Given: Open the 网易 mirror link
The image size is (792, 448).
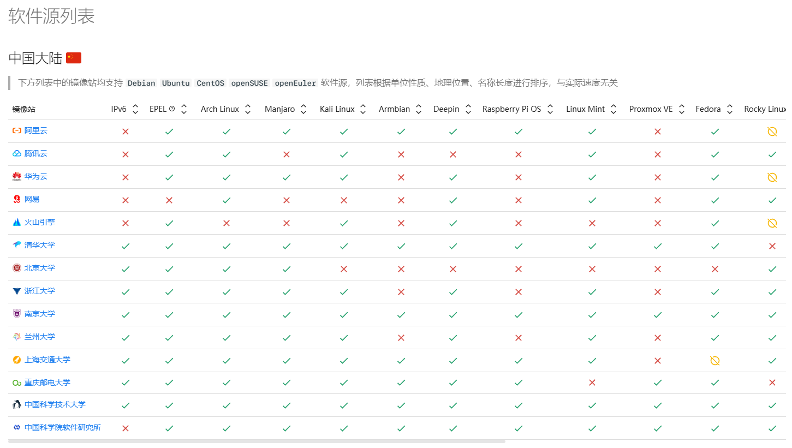Looking at the screenshot, I should [x=32, y=200].
